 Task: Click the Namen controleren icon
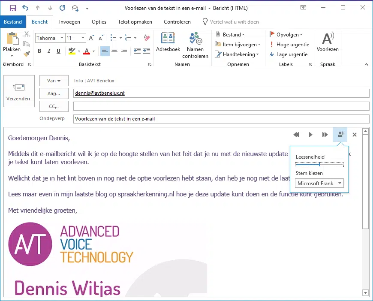coord(195,39)
